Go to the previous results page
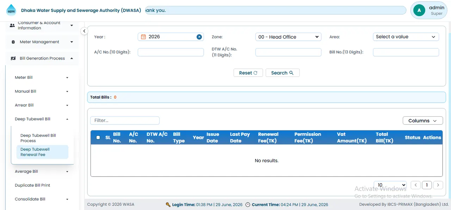The height and width of the screenshot is (210, 451). coord(416,185)
